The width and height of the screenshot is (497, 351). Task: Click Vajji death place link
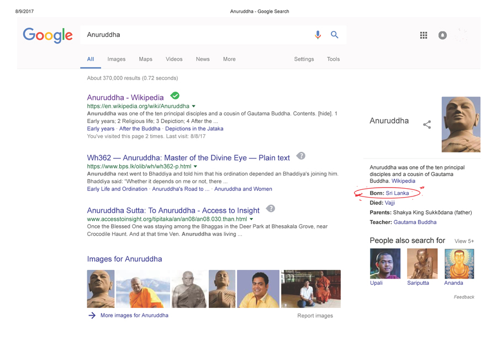point(390,203)
